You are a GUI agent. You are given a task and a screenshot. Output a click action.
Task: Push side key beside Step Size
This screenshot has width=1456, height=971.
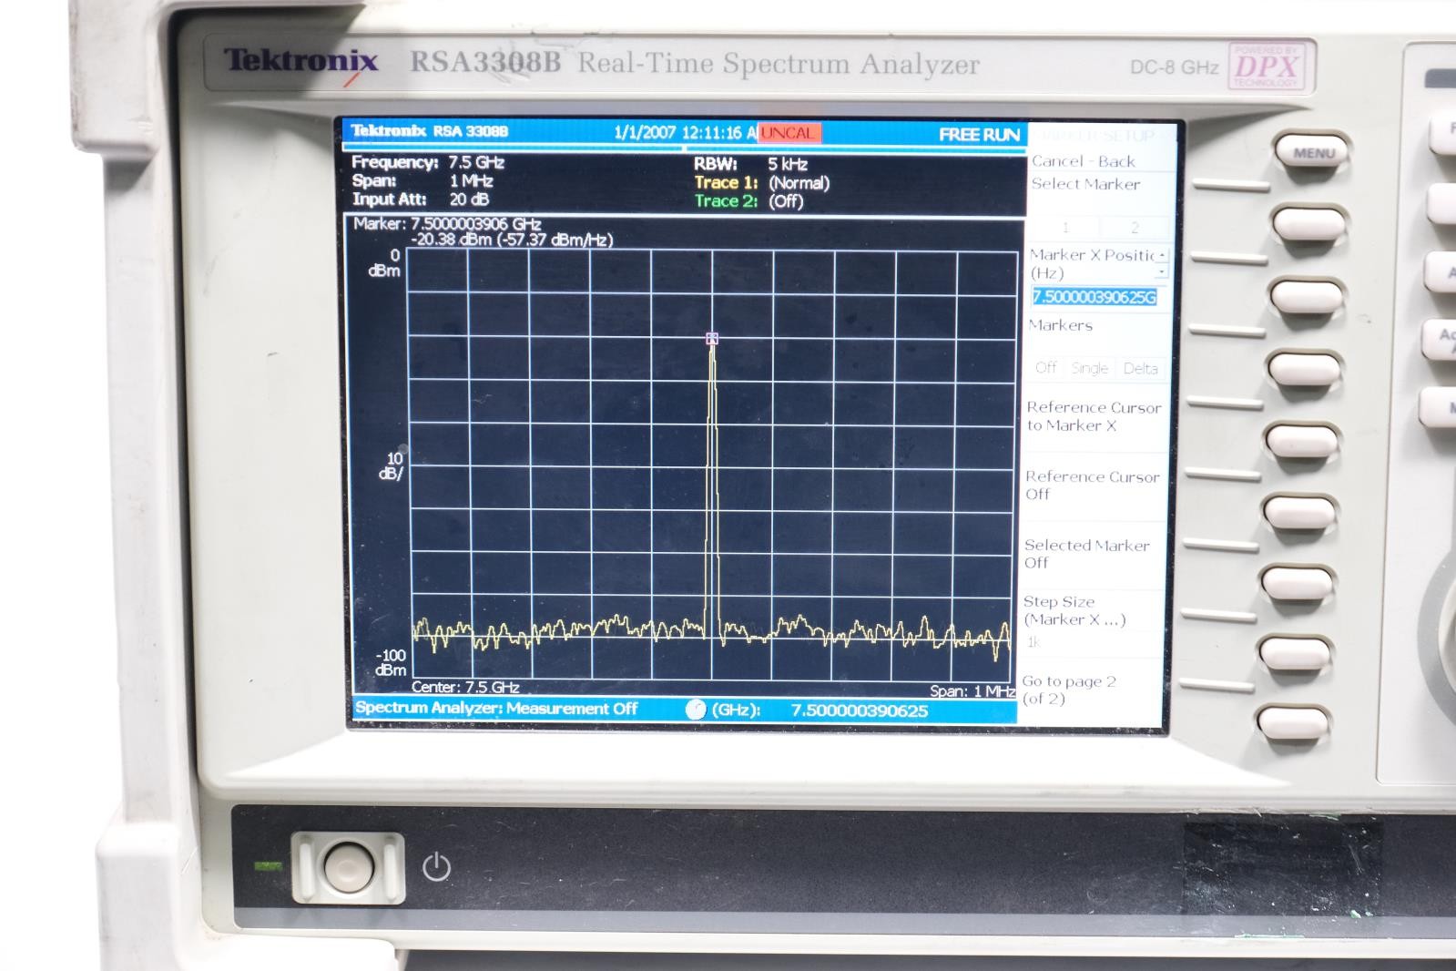point(1295,652)
